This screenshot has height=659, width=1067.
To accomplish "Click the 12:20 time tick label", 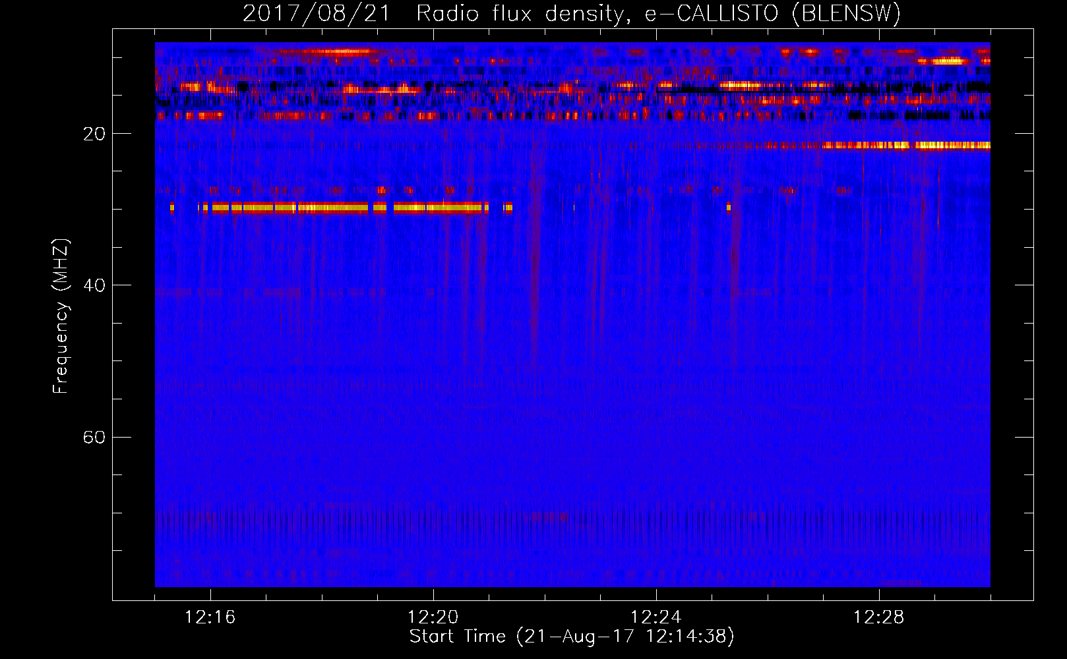I will point(433,617).
